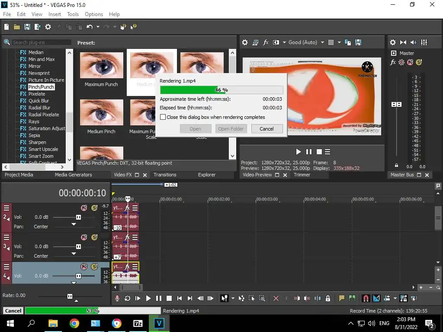Viewport: 443px width, 332px height.
Task: Switch to the Project Media tab
Action: click(19, 175)
